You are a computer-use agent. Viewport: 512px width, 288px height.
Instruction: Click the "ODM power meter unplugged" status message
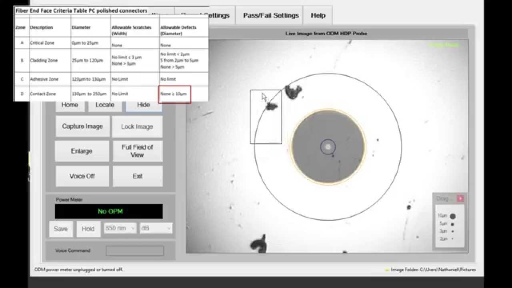pos(79,270)
